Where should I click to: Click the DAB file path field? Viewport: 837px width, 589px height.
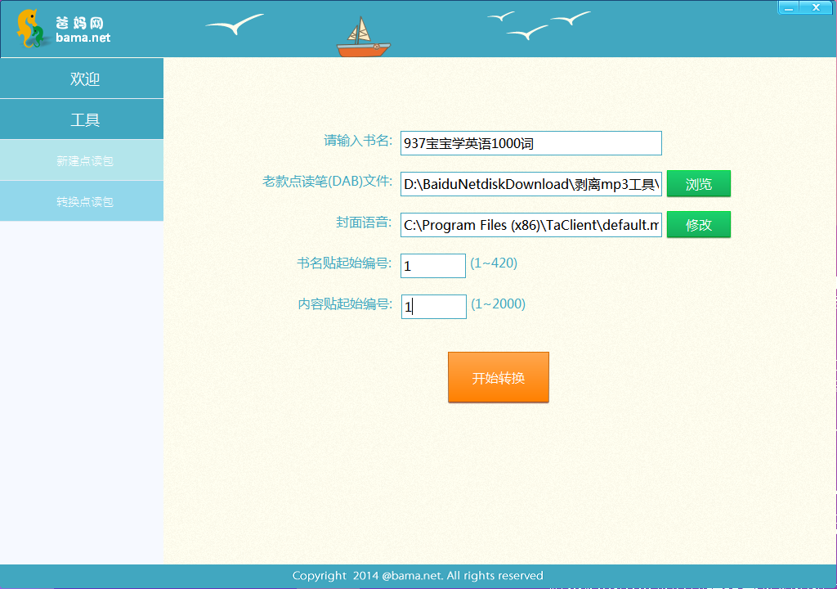pyautogui.click(x=530, y=183)
